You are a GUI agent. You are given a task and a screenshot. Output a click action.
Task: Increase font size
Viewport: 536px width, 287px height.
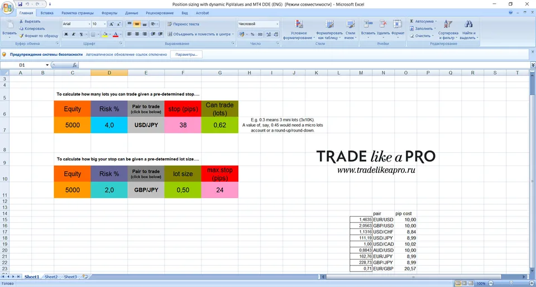tap(111, 24)
